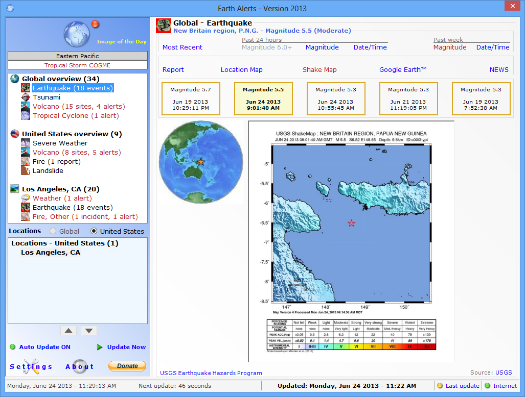The width and height of the screenshot is (525, 397).
Task: Select the Magnitude 5.3 Jun 24 10:55:45 card
Action: point(336,98)
